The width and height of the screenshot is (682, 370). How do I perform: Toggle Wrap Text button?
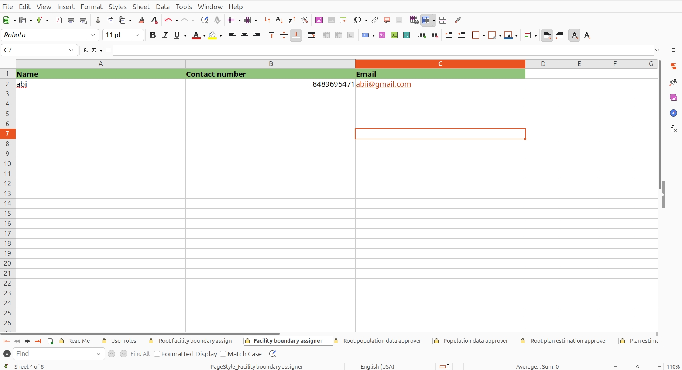(311, 35)
